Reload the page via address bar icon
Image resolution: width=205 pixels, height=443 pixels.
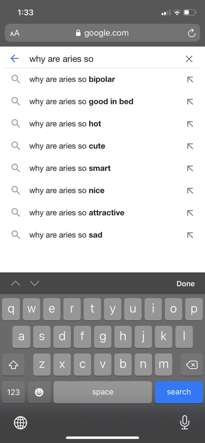pyautogui.click(x=192, y=33)
